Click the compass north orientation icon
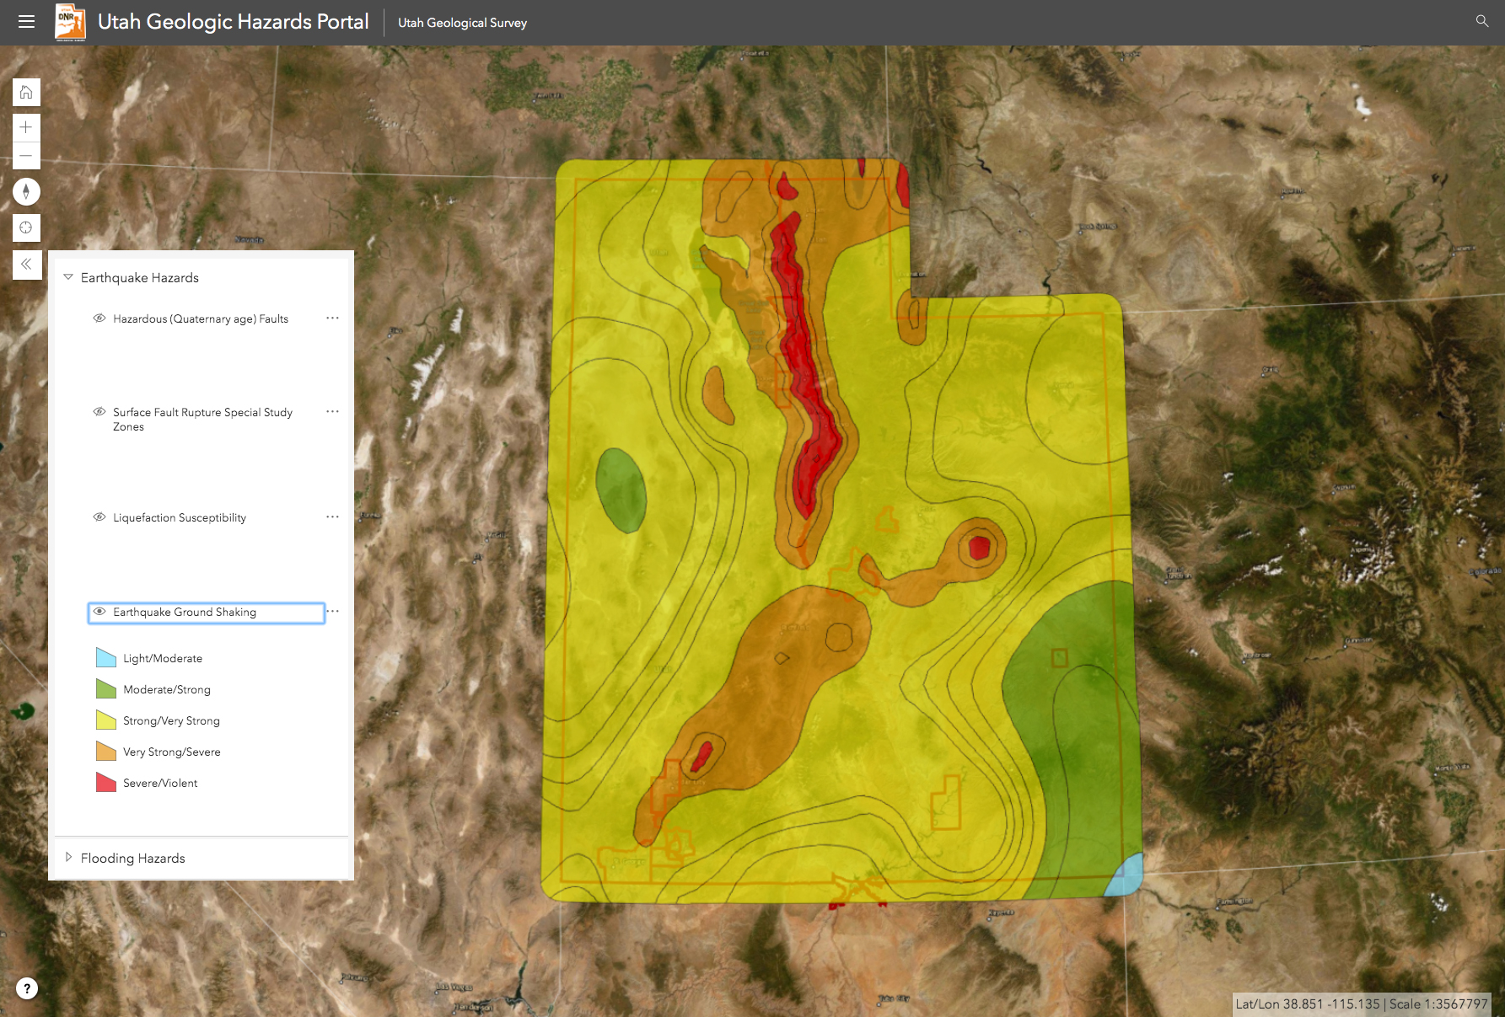Screen dimensions: 1505x1017 tap(26, 191)
